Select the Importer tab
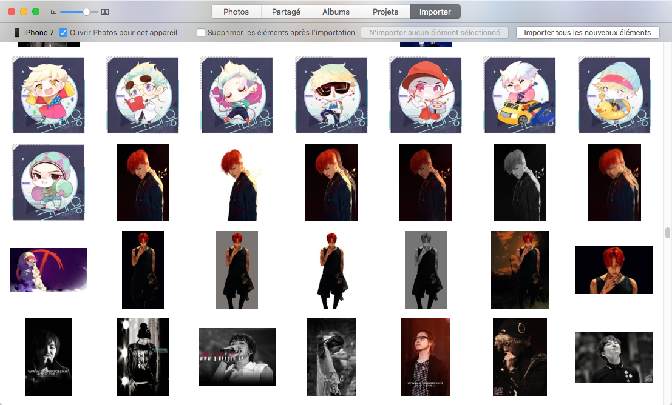Screen dimensions: 672x405 435,12
